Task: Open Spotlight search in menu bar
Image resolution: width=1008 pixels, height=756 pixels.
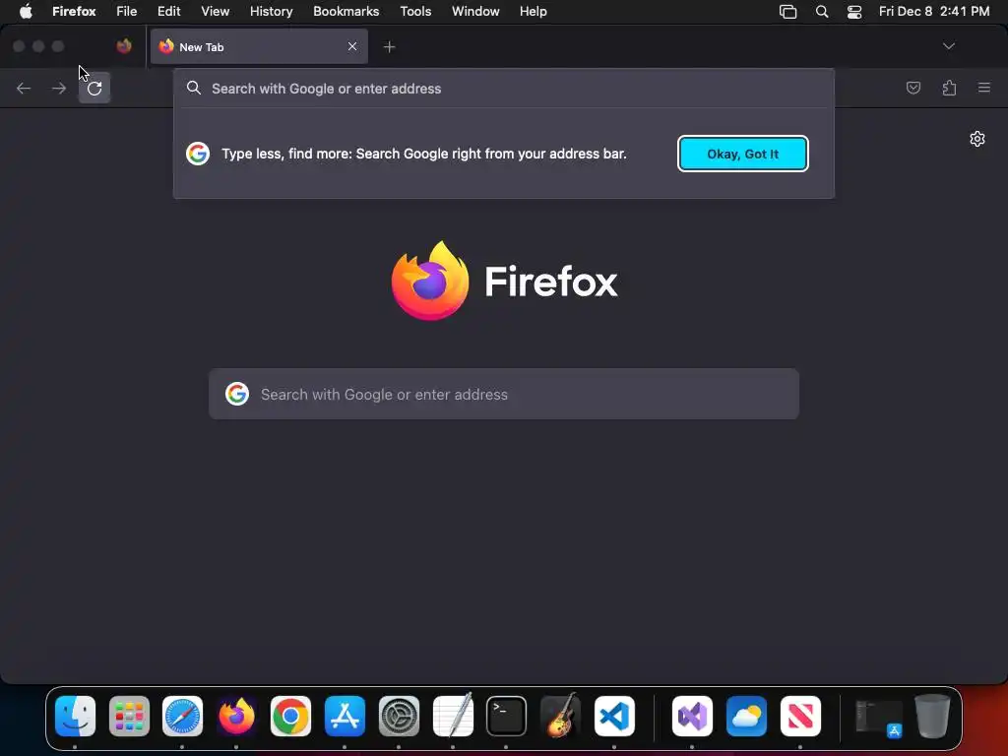Action: (822, 12)
